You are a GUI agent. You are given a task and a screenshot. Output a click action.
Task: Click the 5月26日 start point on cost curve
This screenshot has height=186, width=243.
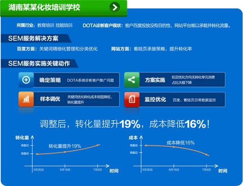coord(146,146)
